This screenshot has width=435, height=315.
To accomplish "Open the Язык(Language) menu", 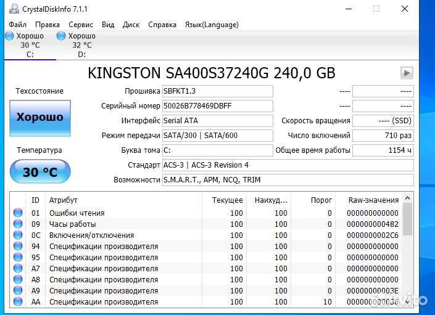I will coord(212,25).
